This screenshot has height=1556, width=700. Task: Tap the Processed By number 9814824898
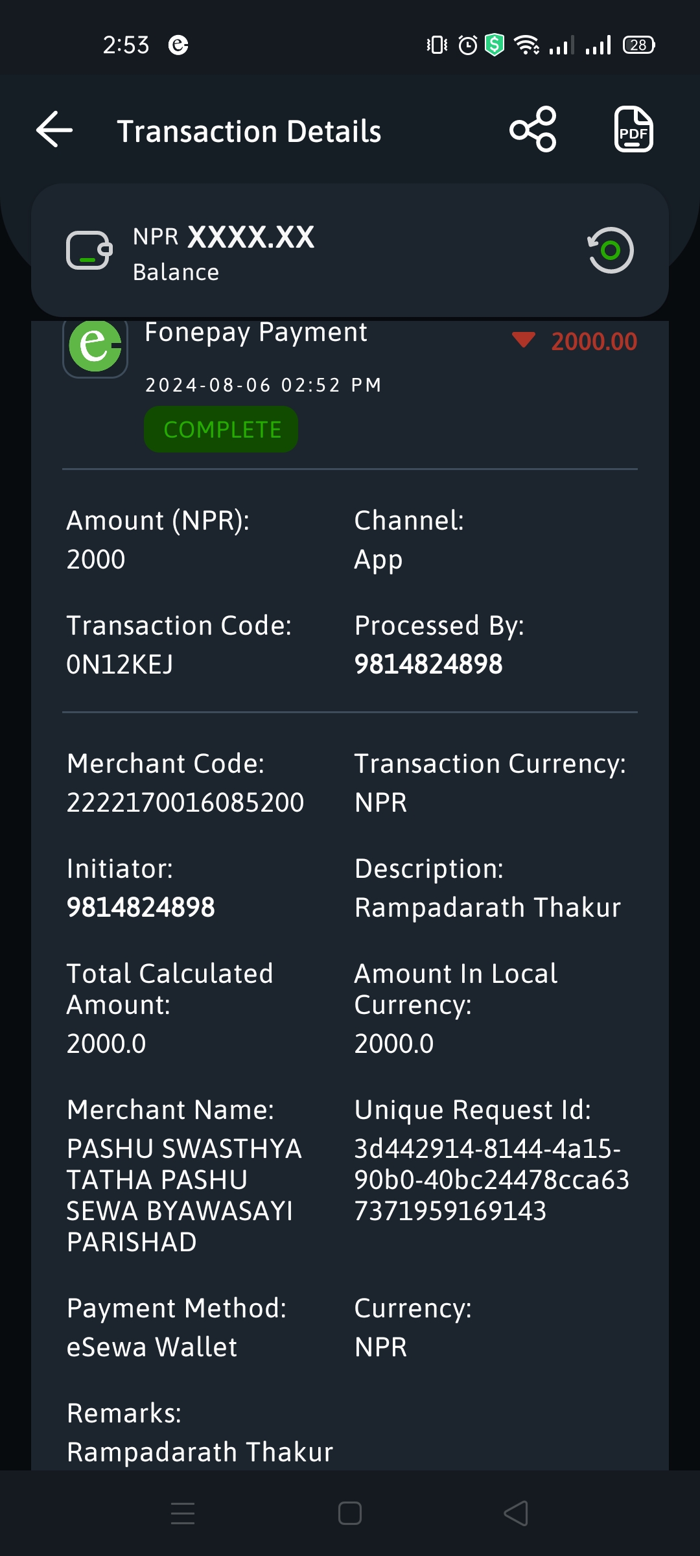pyautogui.click(x=428, y=665)
